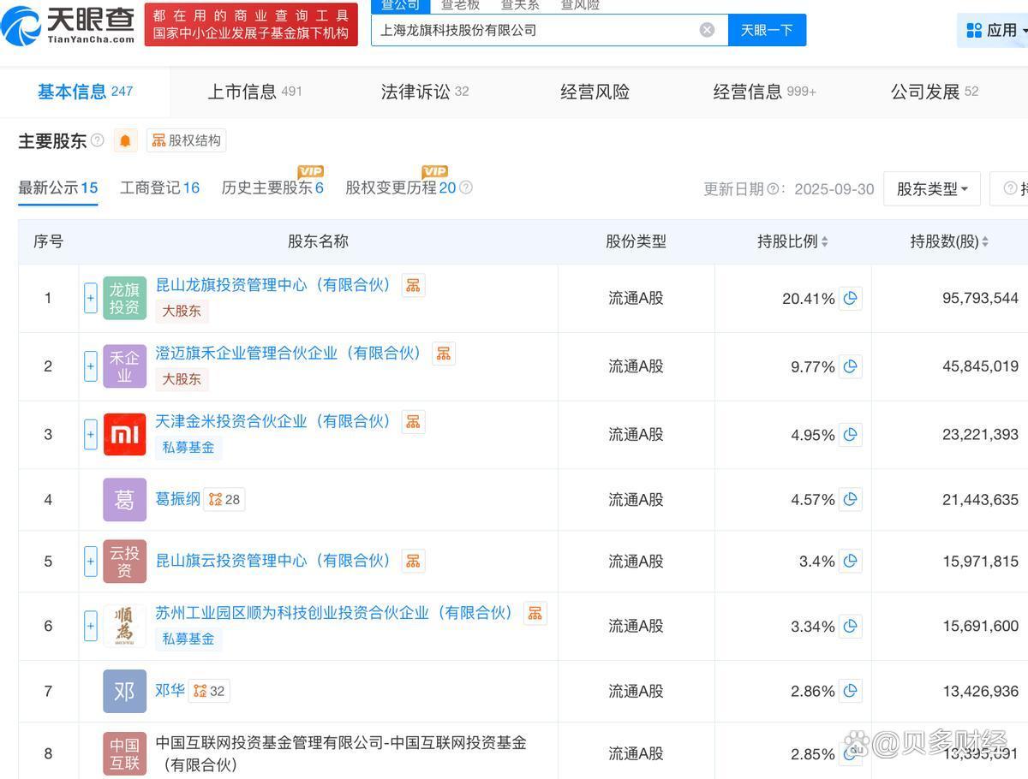Switch to the 经营信息 tab
Image resolution: width=1028 pixels, height=779 pixels.
point(765,92)
